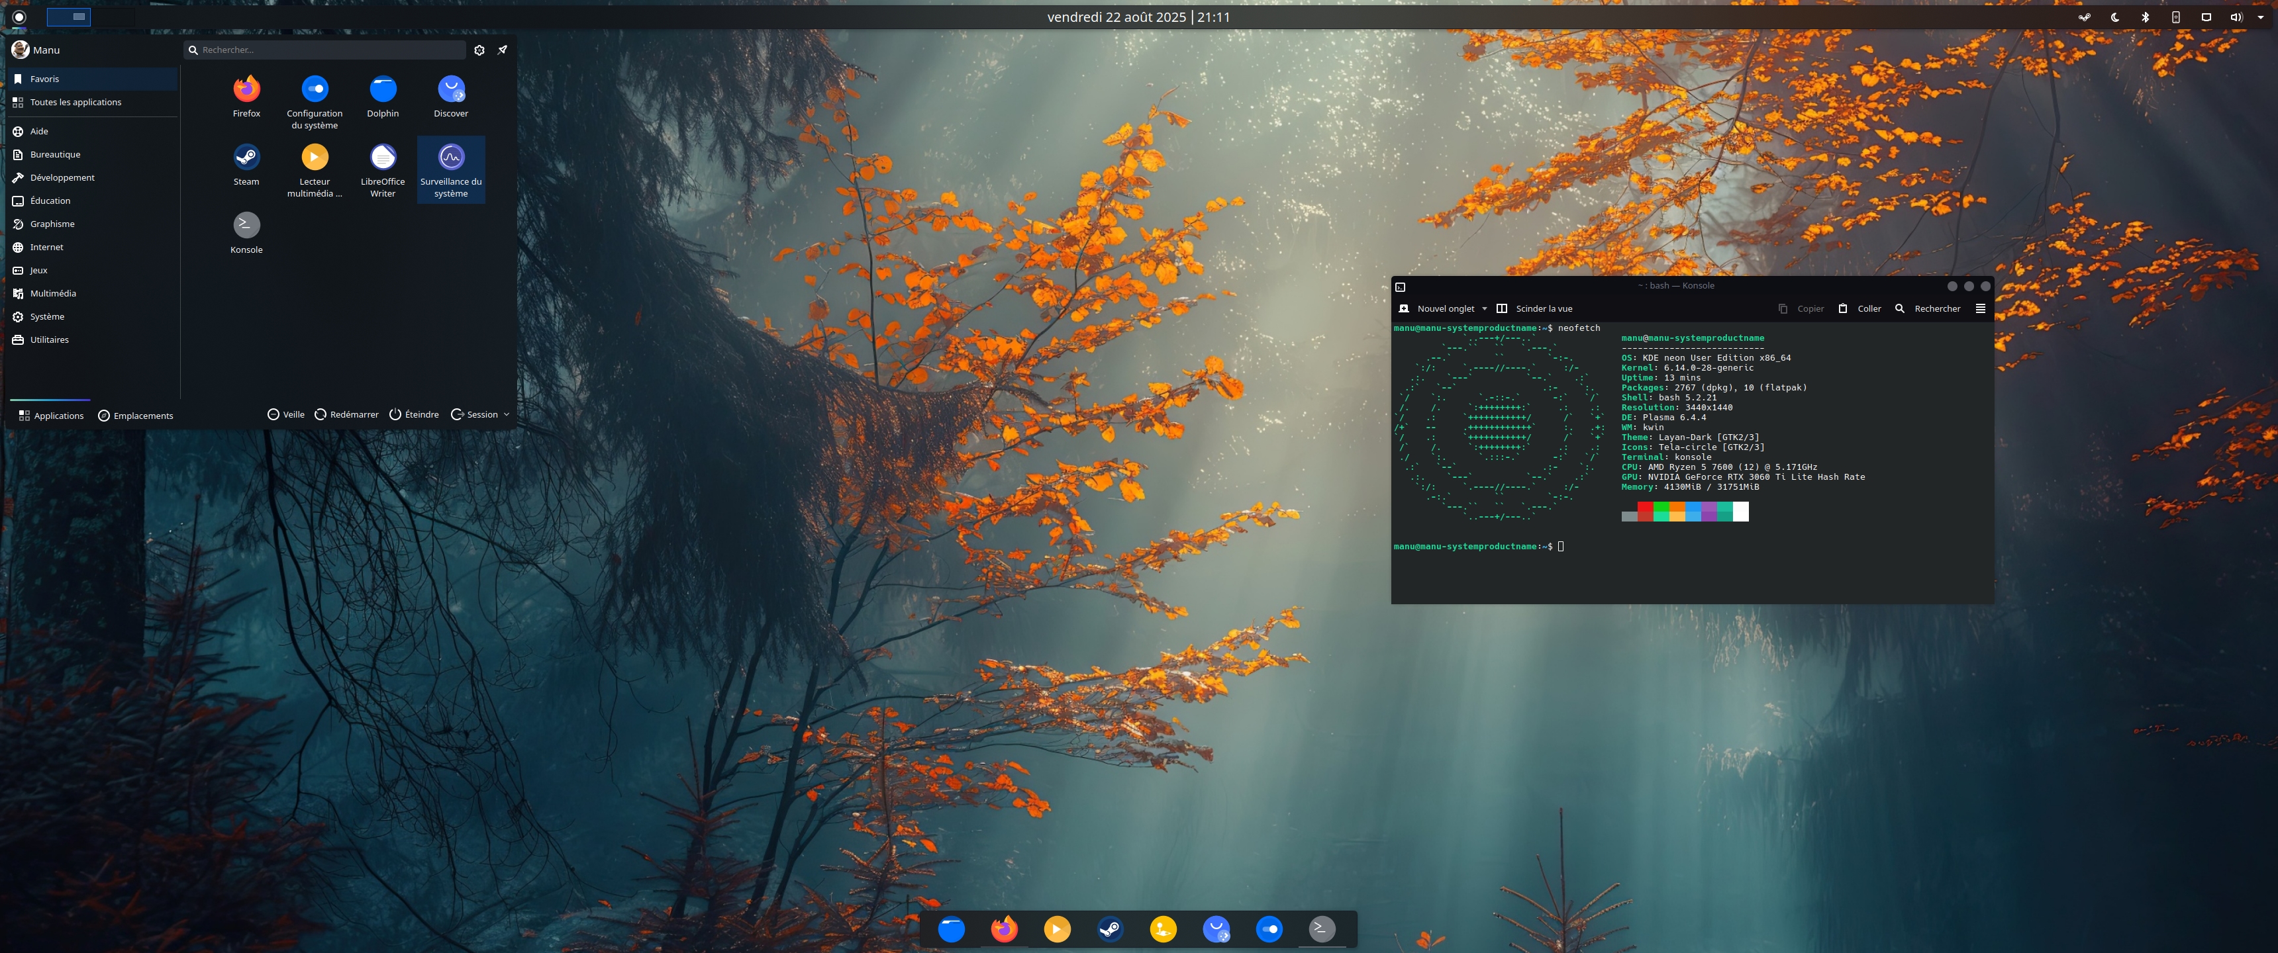The height and width of the screenshot is (953, 2278).
Task: Click the KDE Connect phone tray icon
Action: 2175,17
